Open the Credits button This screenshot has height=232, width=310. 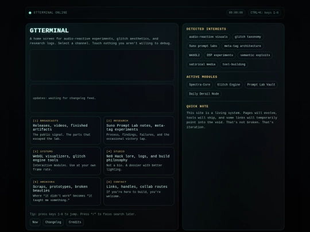coord(75,222)
